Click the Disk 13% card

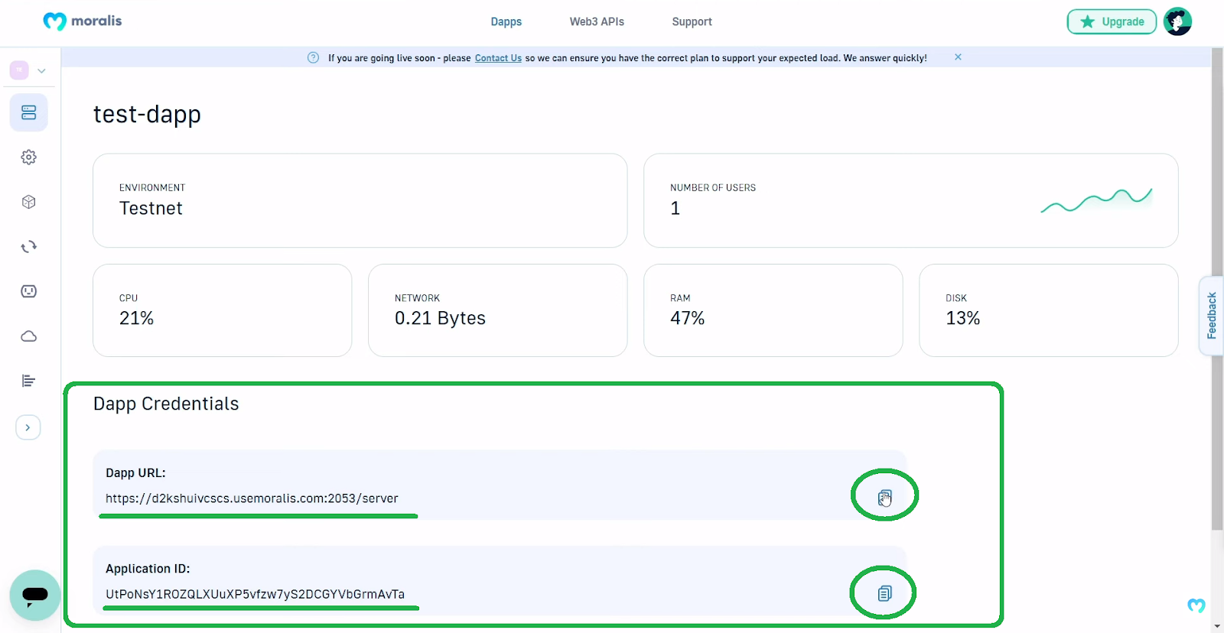[x=1048, y=310]
